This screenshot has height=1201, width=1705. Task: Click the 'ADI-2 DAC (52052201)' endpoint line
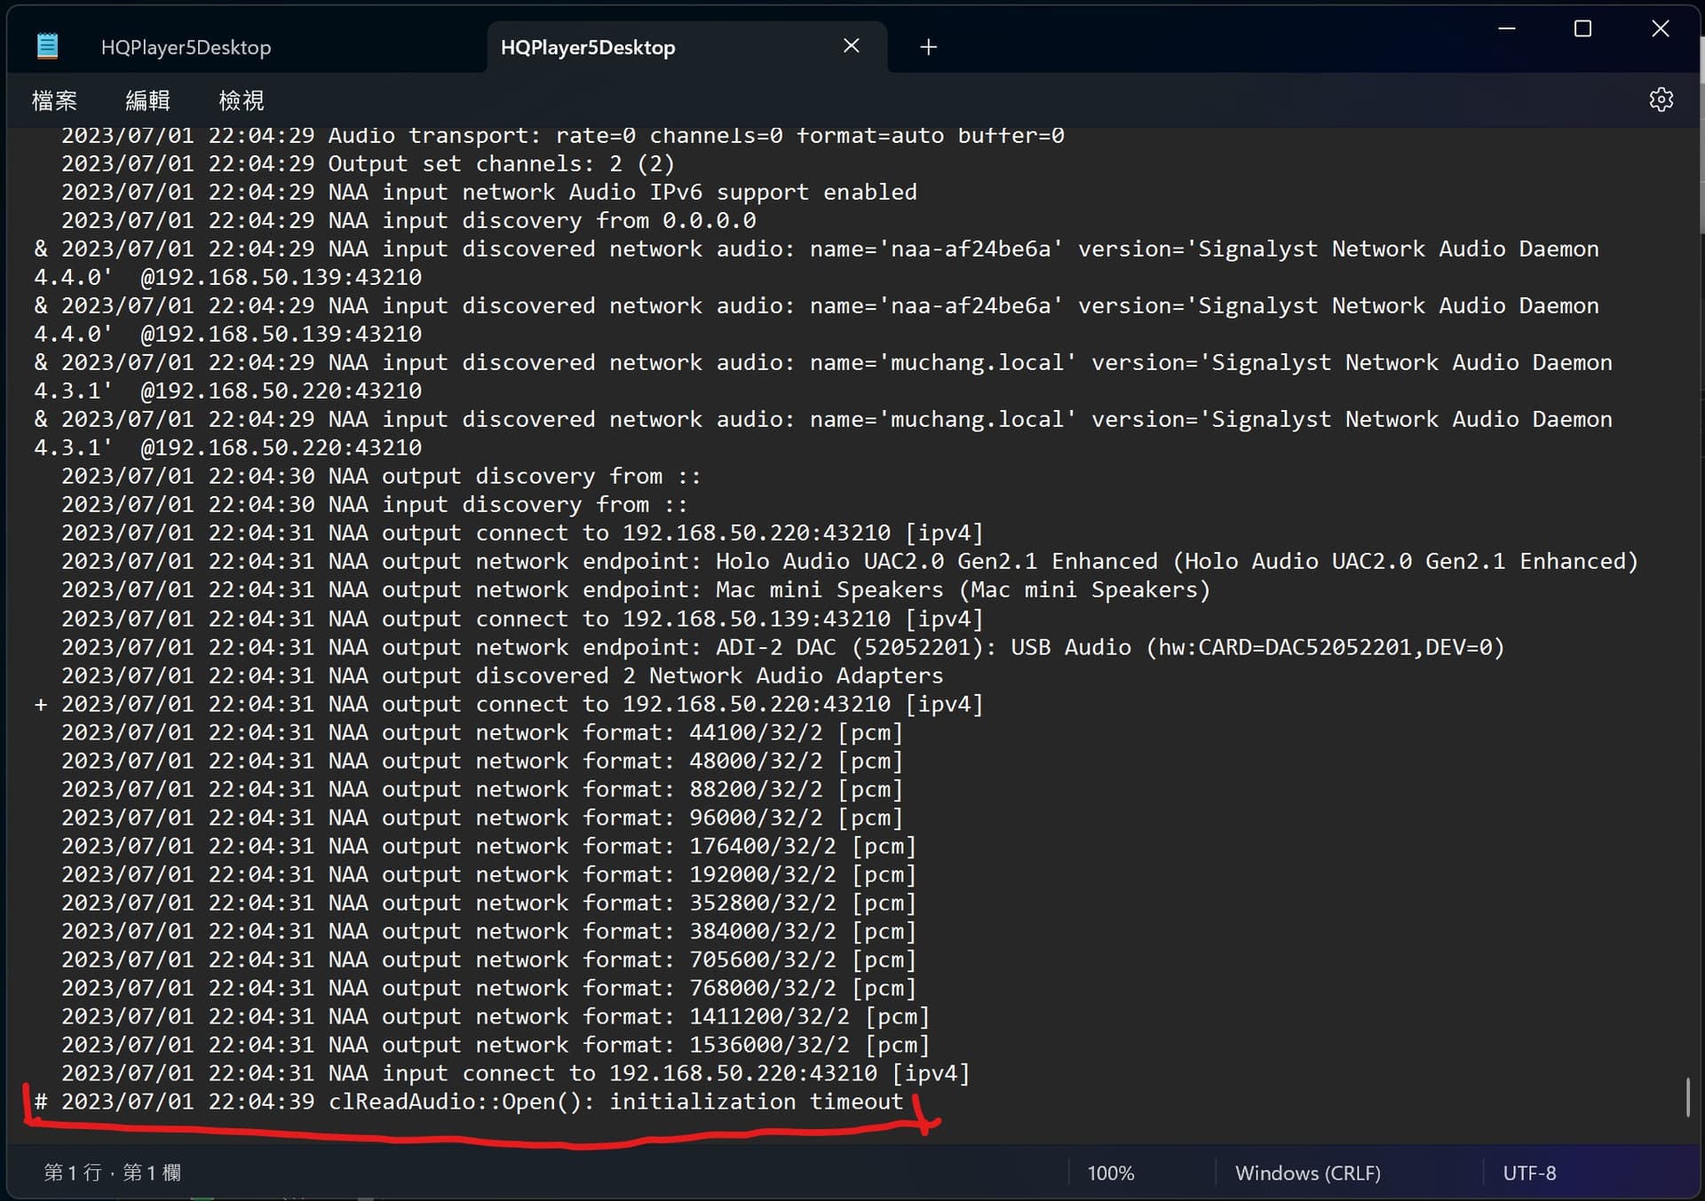pos(782,647)
